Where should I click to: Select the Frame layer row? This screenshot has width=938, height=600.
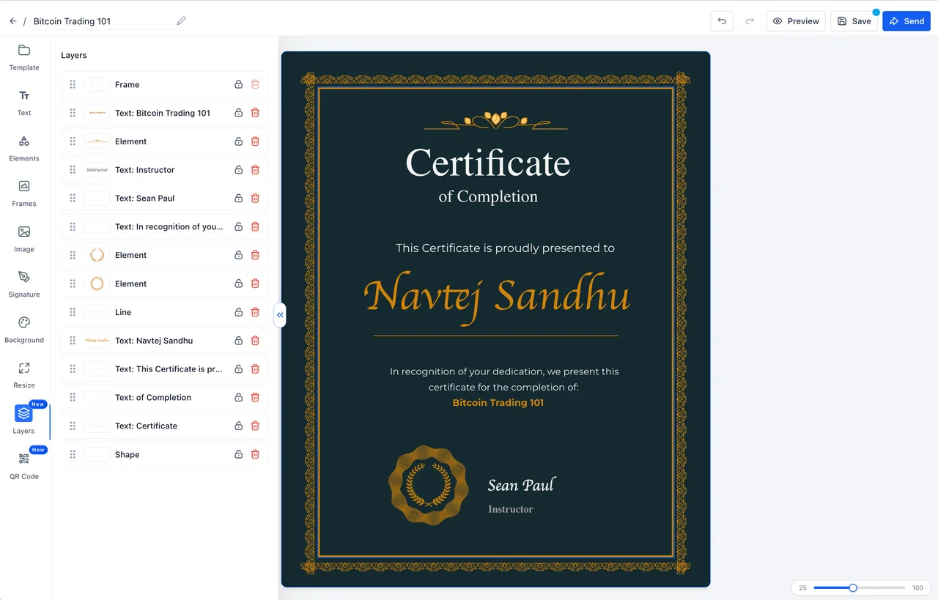pos(164,85)
